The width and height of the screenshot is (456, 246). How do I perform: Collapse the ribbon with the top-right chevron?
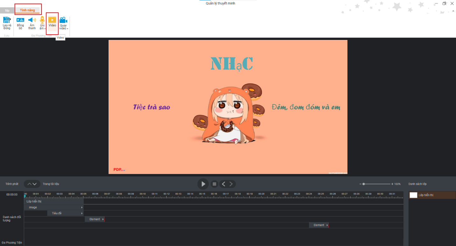(453, 11)
